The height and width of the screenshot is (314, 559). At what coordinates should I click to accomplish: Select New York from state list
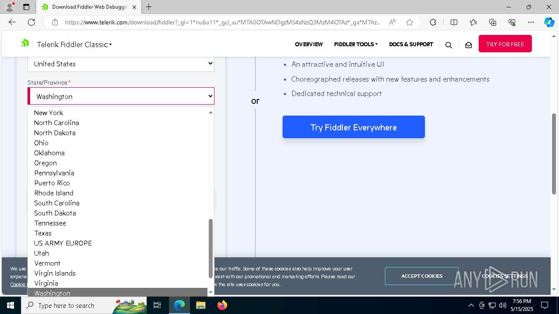click(118, 113)
